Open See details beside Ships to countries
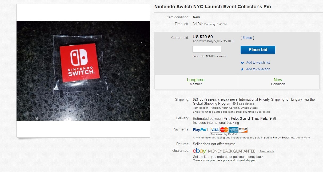 [264, 112]
